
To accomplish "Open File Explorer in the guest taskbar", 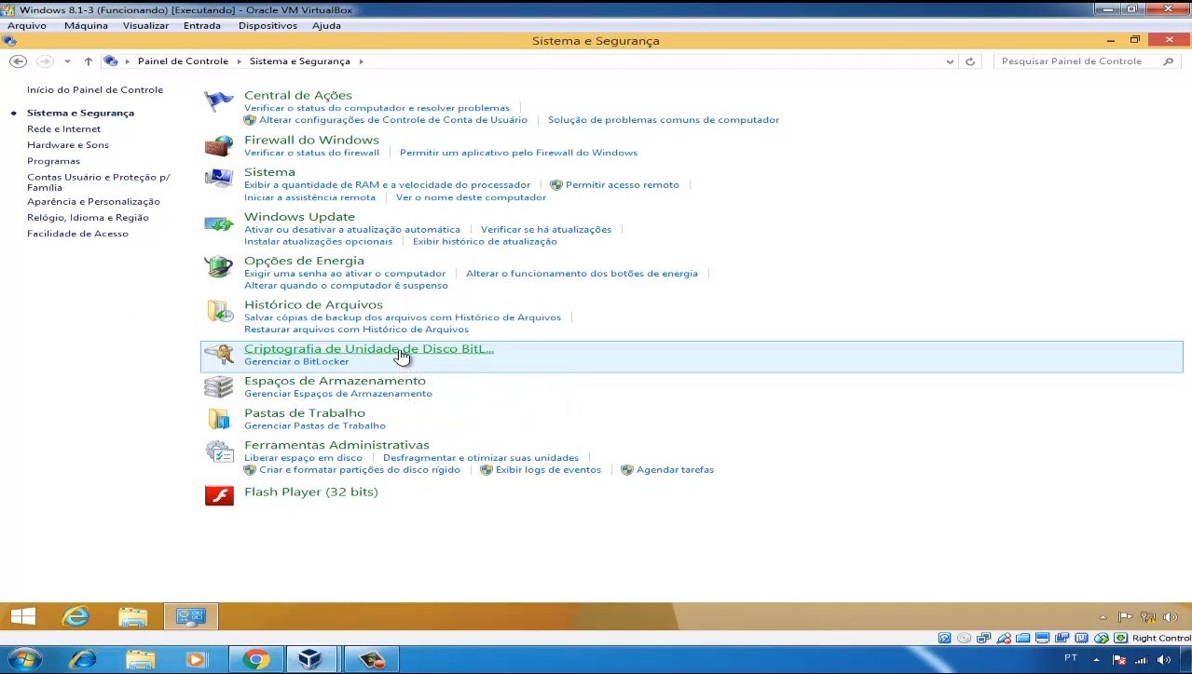I will tap(133, 616).
